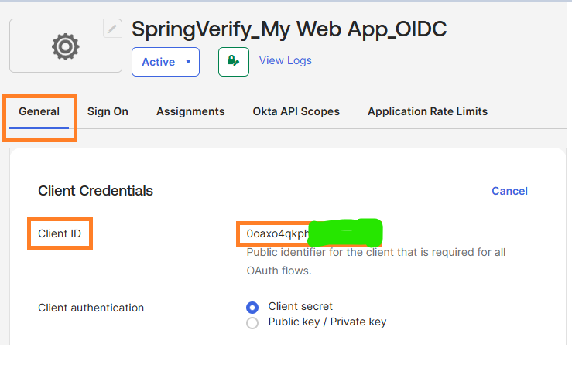Open the View Logs link
This screenshot has height=388, width=572.
(285, 60)
